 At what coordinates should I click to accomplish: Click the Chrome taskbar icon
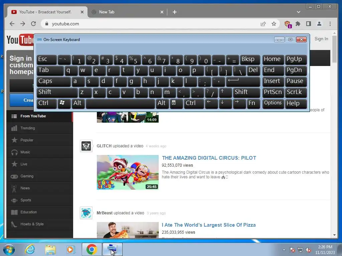[92, 249]
